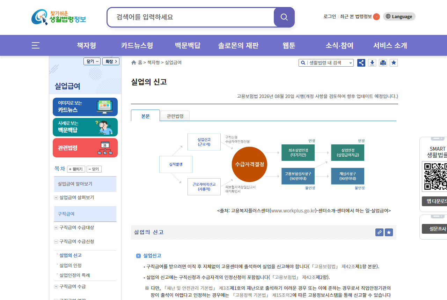447x300 pixels.
Task: Click the 카드뉴스 sidebar banner
Action: (x=85, y=107)
